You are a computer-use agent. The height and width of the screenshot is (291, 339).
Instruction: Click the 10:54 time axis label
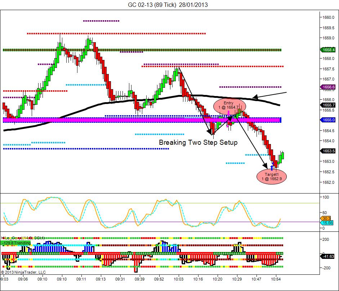276,279
